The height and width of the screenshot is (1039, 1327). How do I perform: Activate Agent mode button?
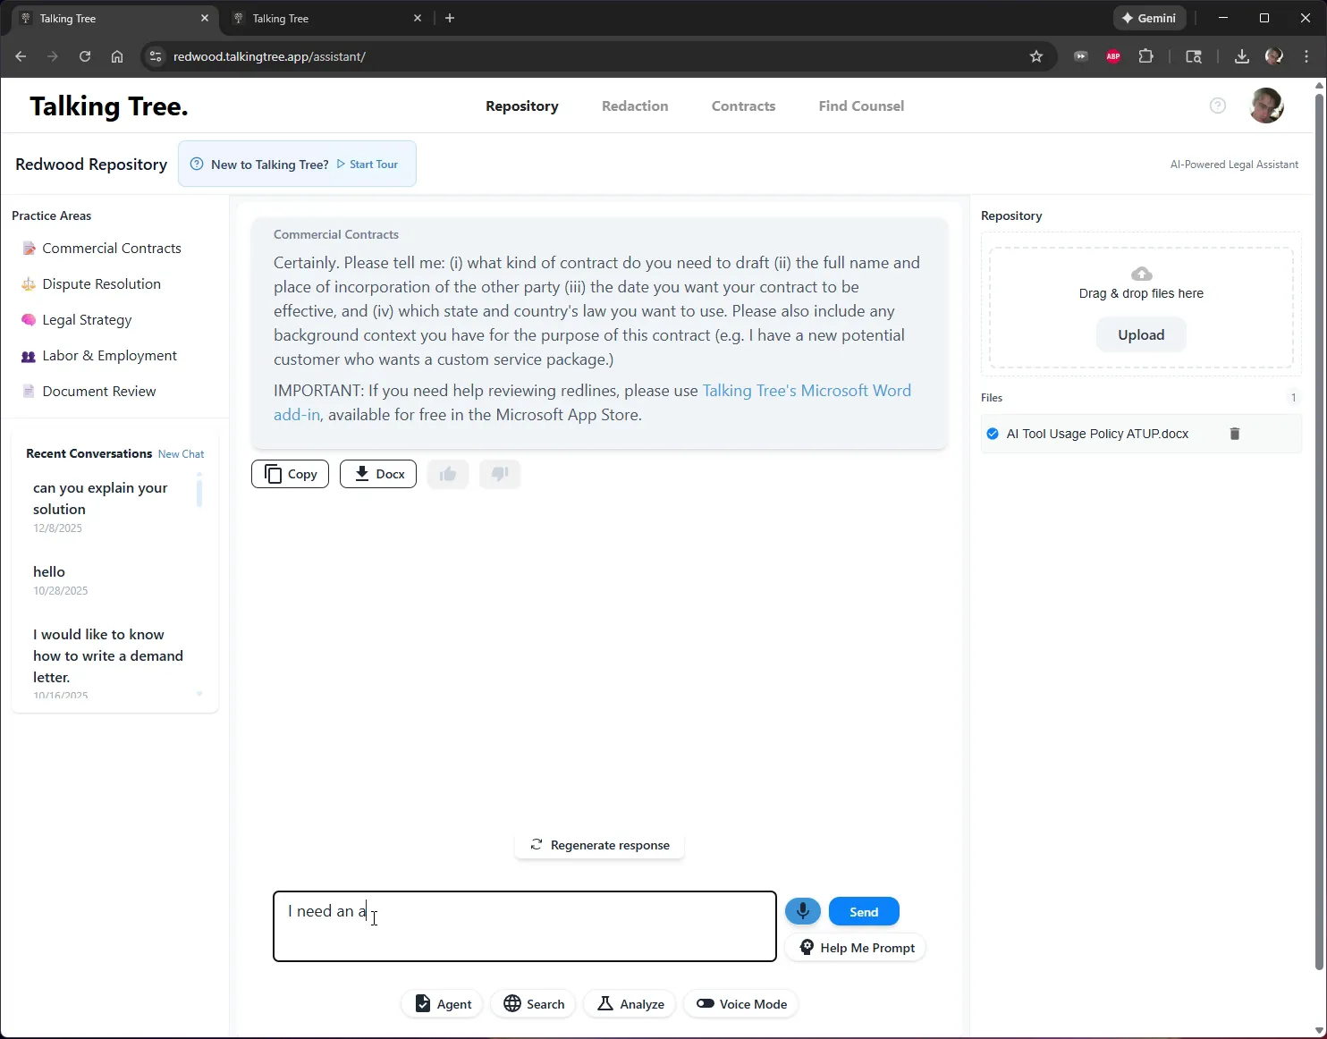pyautogui.click(x=443, y=1004)
